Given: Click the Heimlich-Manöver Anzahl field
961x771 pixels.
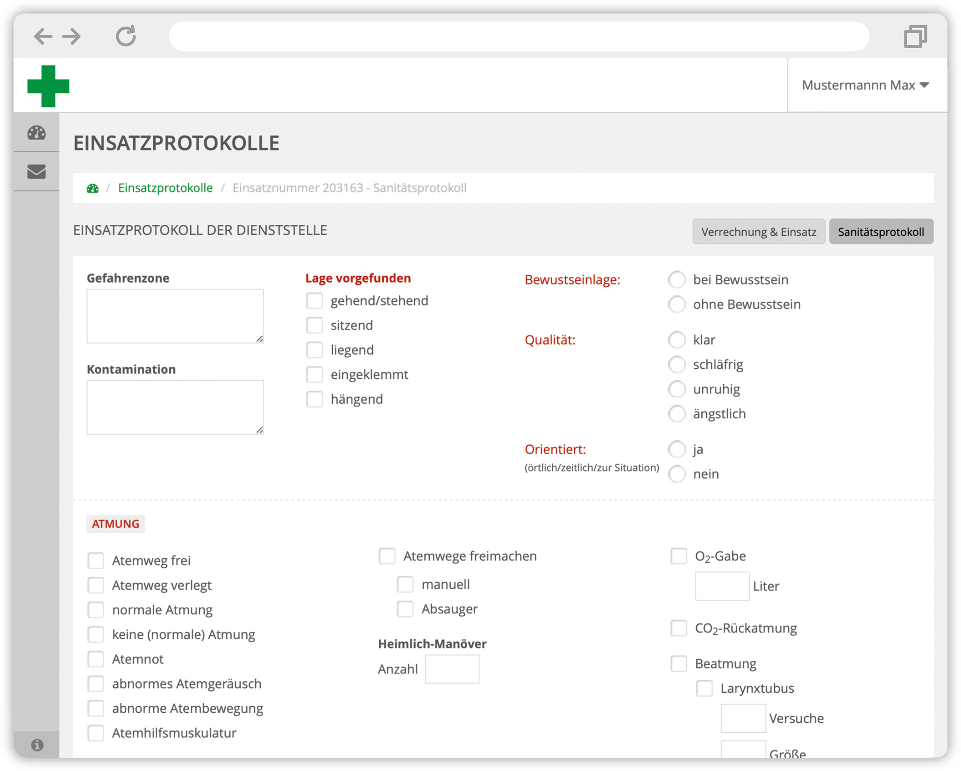Looking at the screenshot, I should pos(452,669).
